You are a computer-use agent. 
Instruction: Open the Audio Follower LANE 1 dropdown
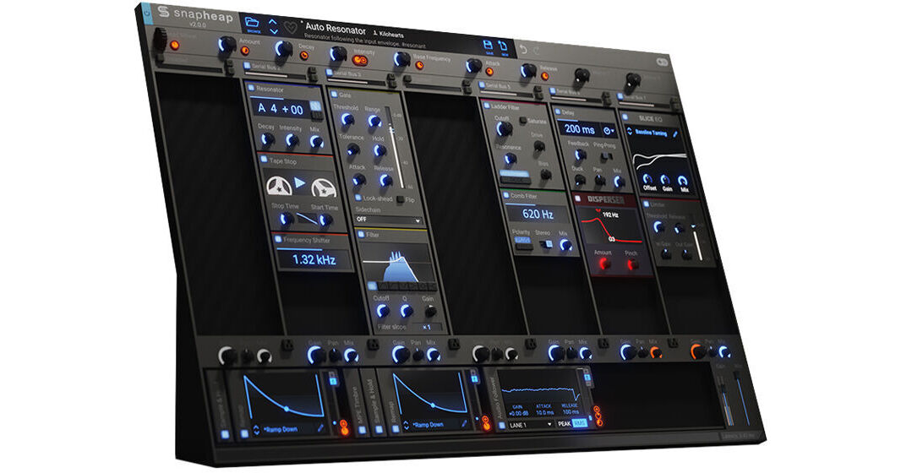(530, 425)
